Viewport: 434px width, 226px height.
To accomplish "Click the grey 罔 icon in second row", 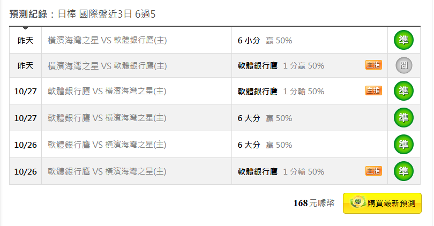I will (403, 65).
